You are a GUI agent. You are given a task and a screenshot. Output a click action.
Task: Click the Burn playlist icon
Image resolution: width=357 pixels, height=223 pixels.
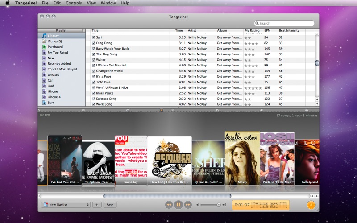[44, 103]
